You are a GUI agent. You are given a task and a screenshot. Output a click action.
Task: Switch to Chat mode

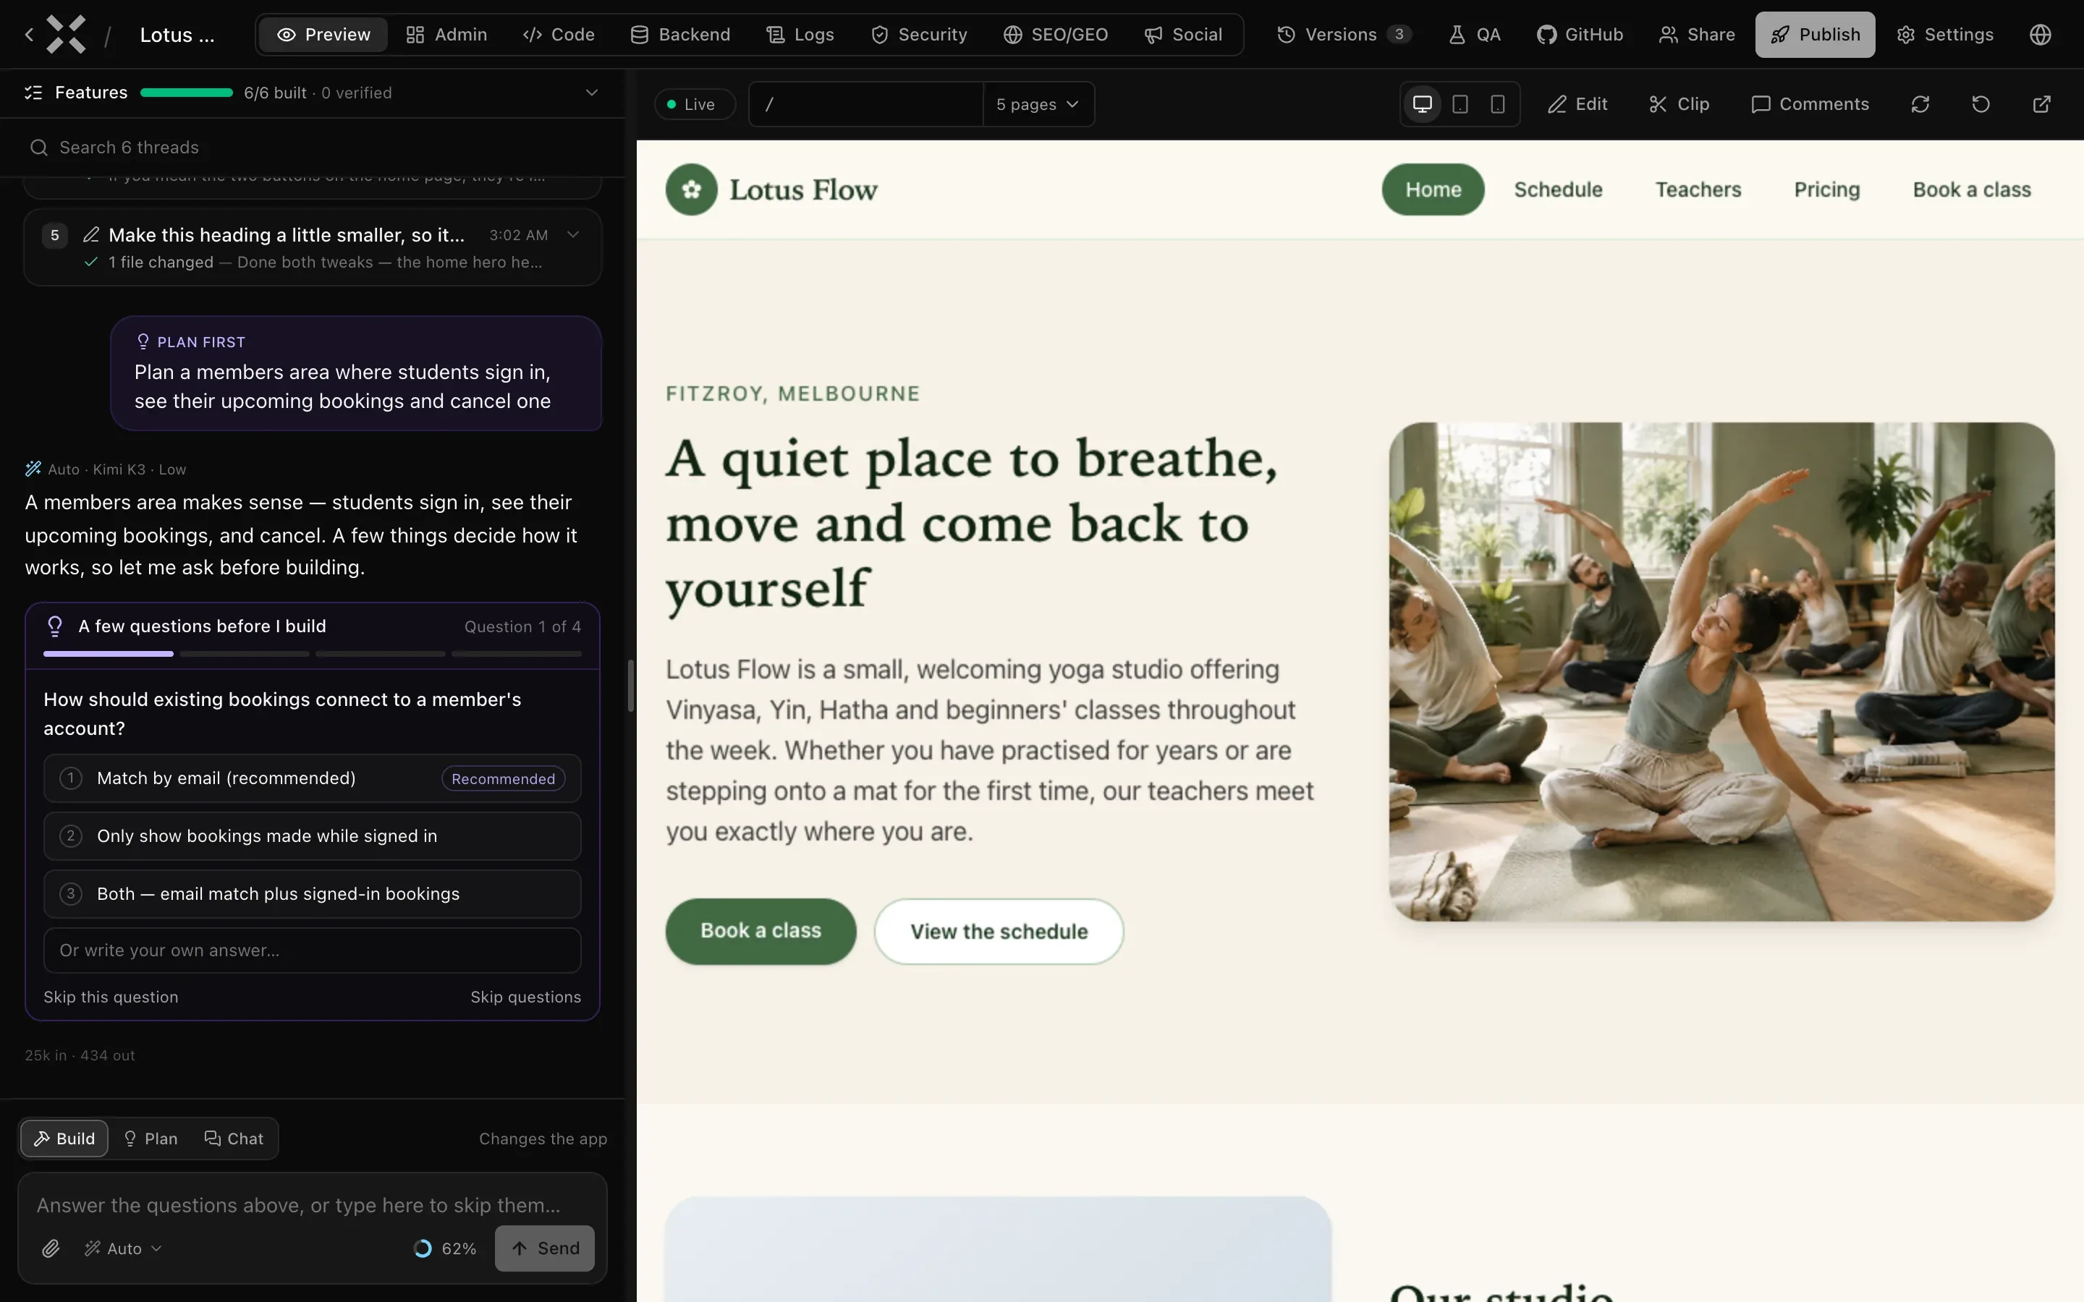click(x=234, y=1139)
